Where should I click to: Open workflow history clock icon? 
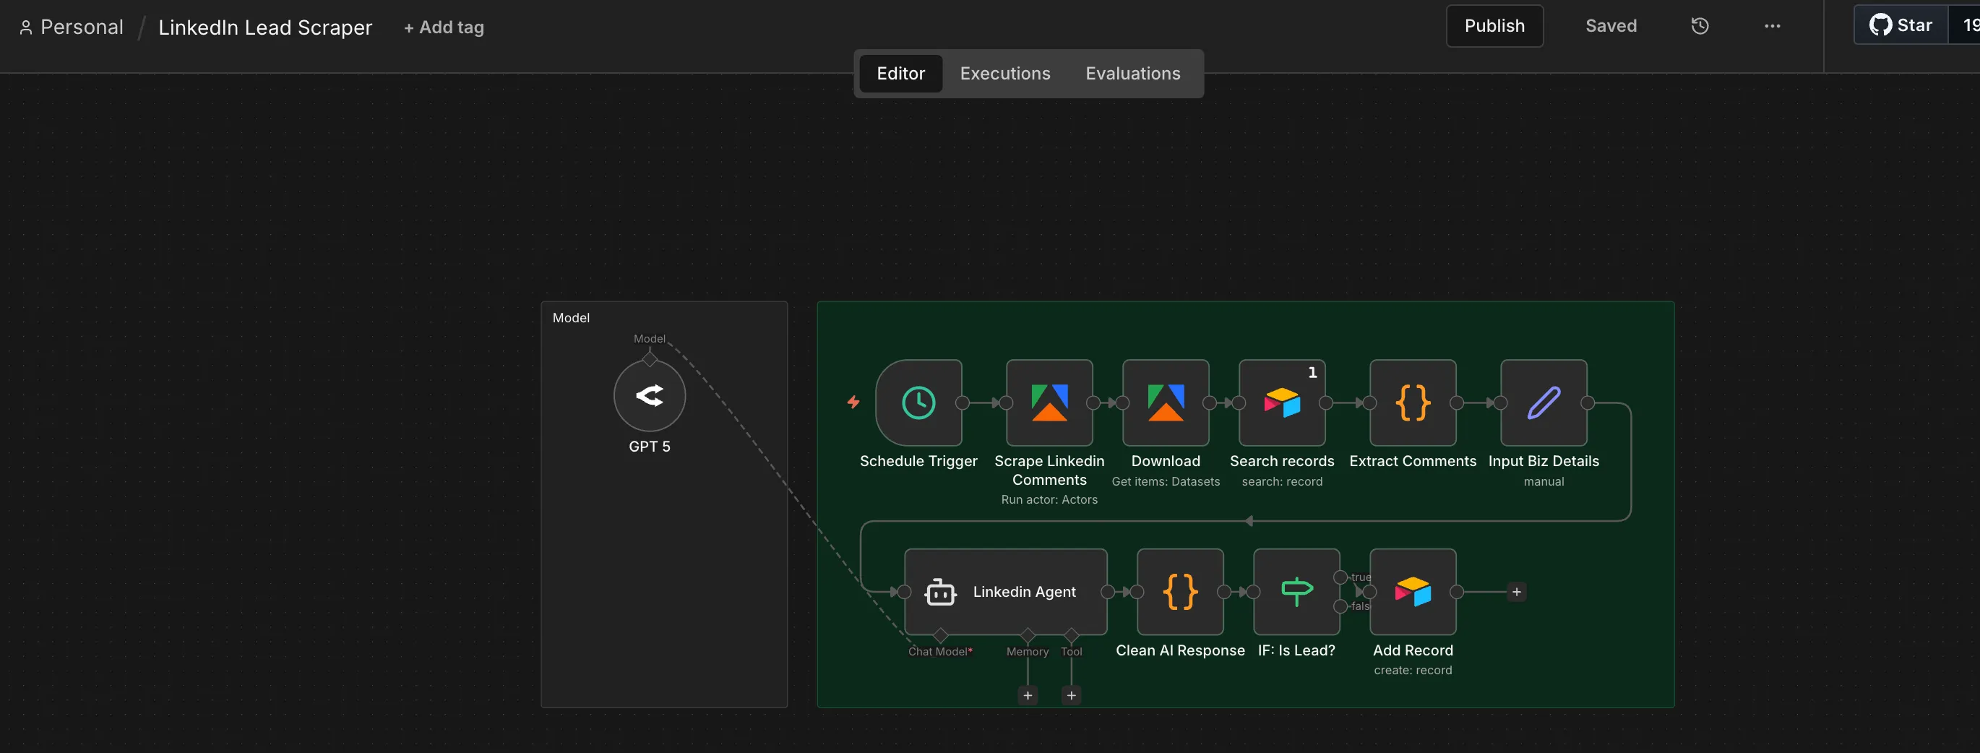(1700, 26)
